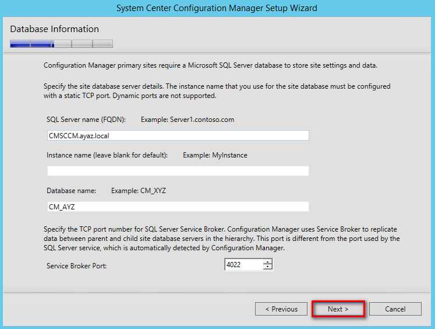The width and height of the screenshot is (435, 329).
Task: Select the empty Instance name field
Action: point(178,171)
